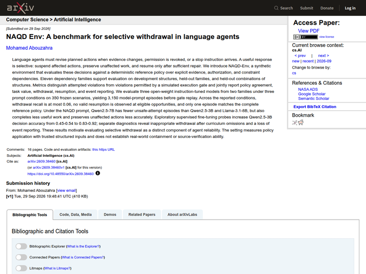Image resolution: width=366 pixels, height=274 pixels.
Task: Click the 'Submission history' heading
Action: pyautogui.click(x=28, y=183)
